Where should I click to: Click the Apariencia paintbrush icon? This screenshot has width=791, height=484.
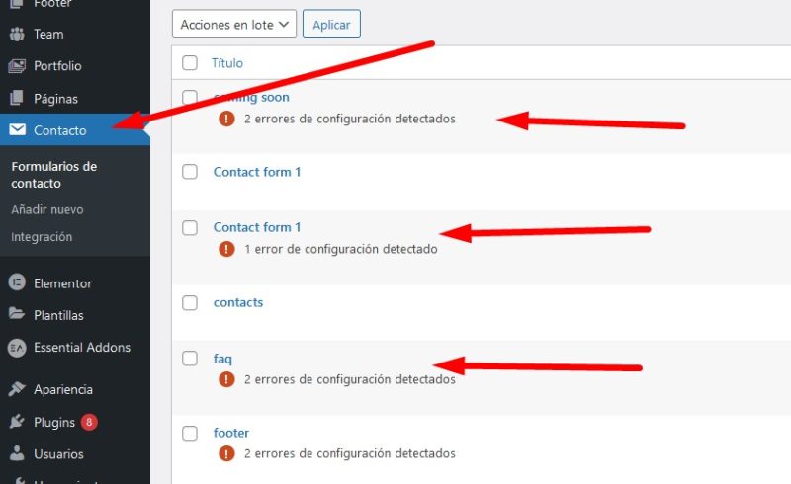16,389
